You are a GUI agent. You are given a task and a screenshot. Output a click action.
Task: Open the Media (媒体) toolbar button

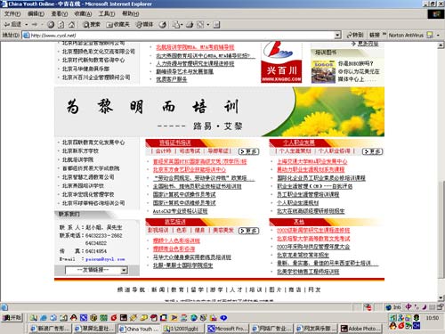click(x=144, y=25)
